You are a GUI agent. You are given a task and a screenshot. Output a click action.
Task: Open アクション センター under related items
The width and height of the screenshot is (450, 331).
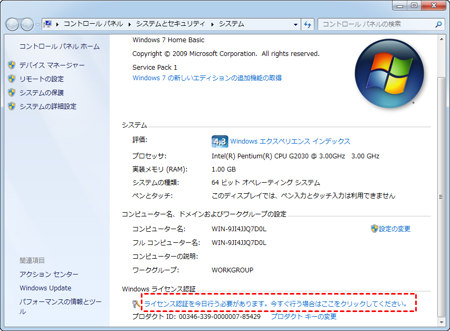tap(49, 275)
